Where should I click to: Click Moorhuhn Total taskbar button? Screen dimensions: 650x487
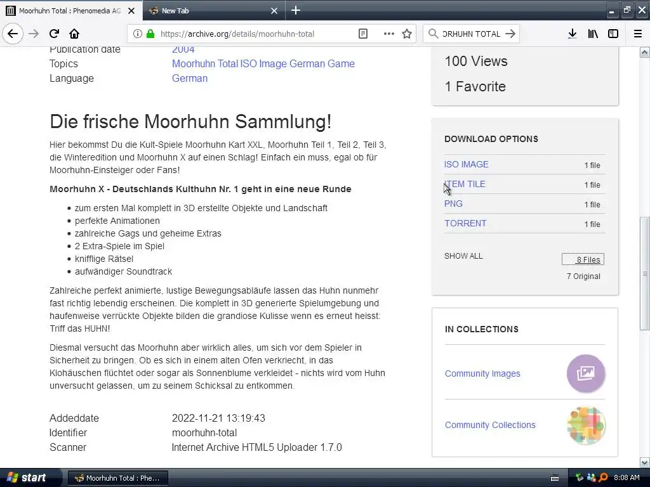click(117, 478)
